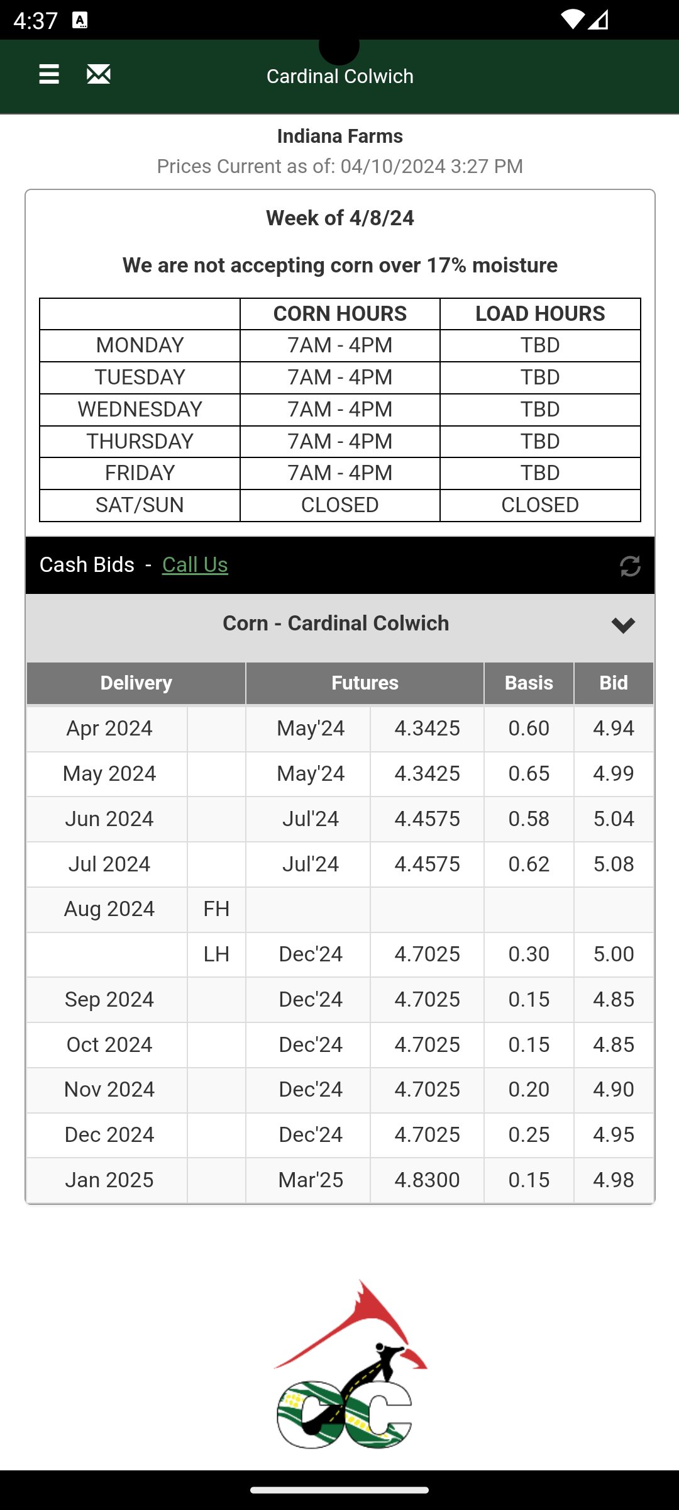
Task: Tap the Android home gesture bar
Action: (339, 1489)
